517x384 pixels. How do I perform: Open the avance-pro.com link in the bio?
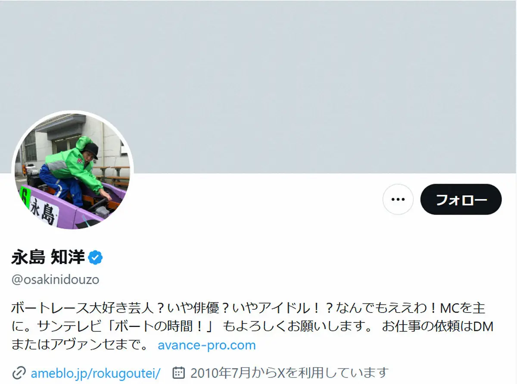coord(207,345)
